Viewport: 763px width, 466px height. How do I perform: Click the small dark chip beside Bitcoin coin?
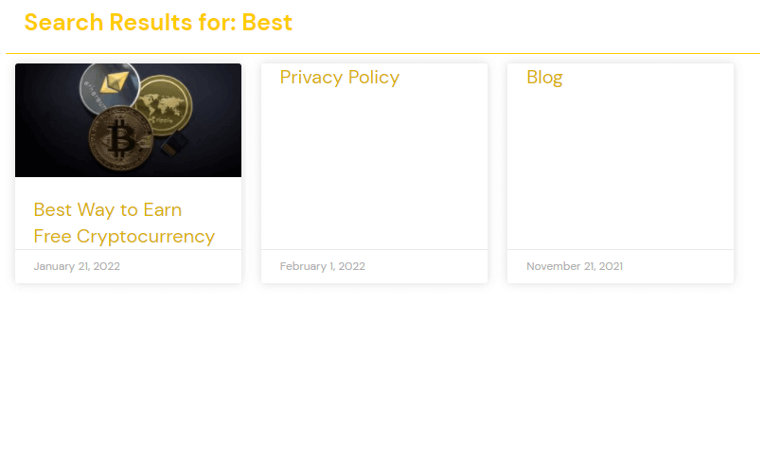pyautogui.click(x=174, y=144)
